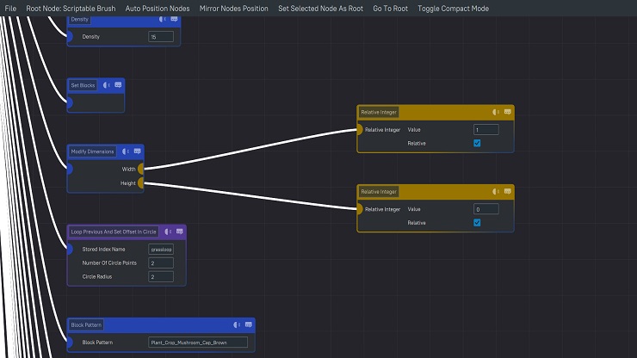The height and width of the screenshot is (358, 637).
Task: Open comment icon on top Relative Integer node
Action: pos(507,112)
